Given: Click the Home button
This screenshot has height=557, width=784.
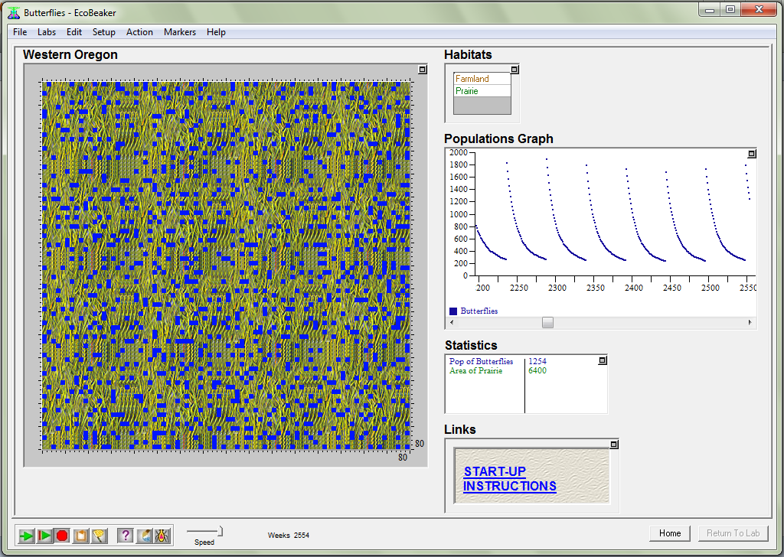Looking at the screenshot, I should 670,533.
